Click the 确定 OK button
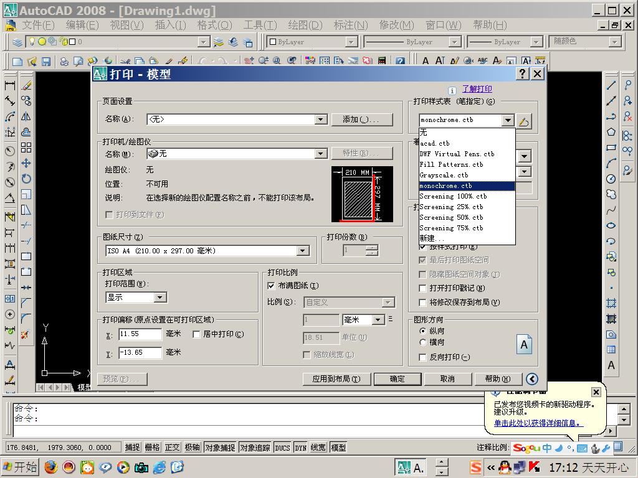Image resolution: width=638 pixels, height=478 pixels. pos(398,379)
